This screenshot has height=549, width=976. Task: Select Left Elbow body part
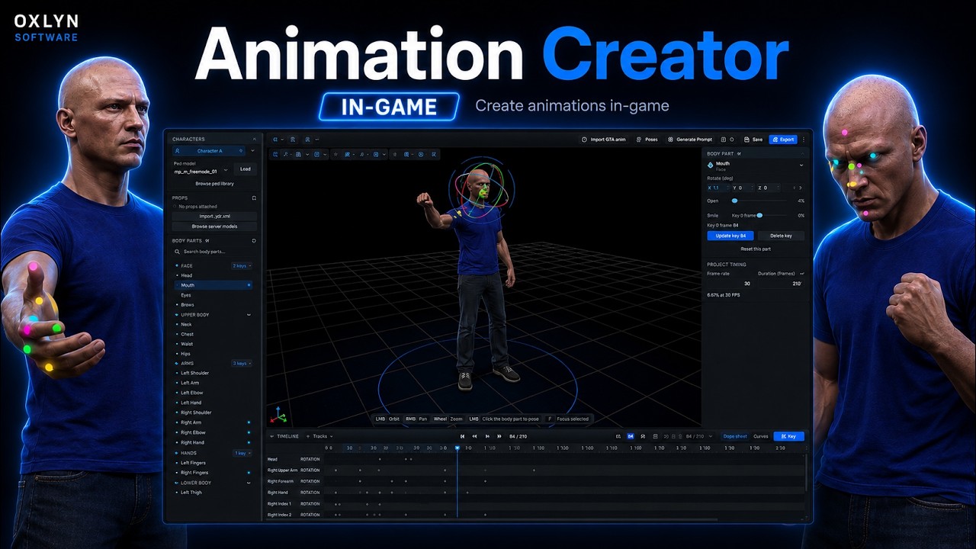(x=191, y=393)
